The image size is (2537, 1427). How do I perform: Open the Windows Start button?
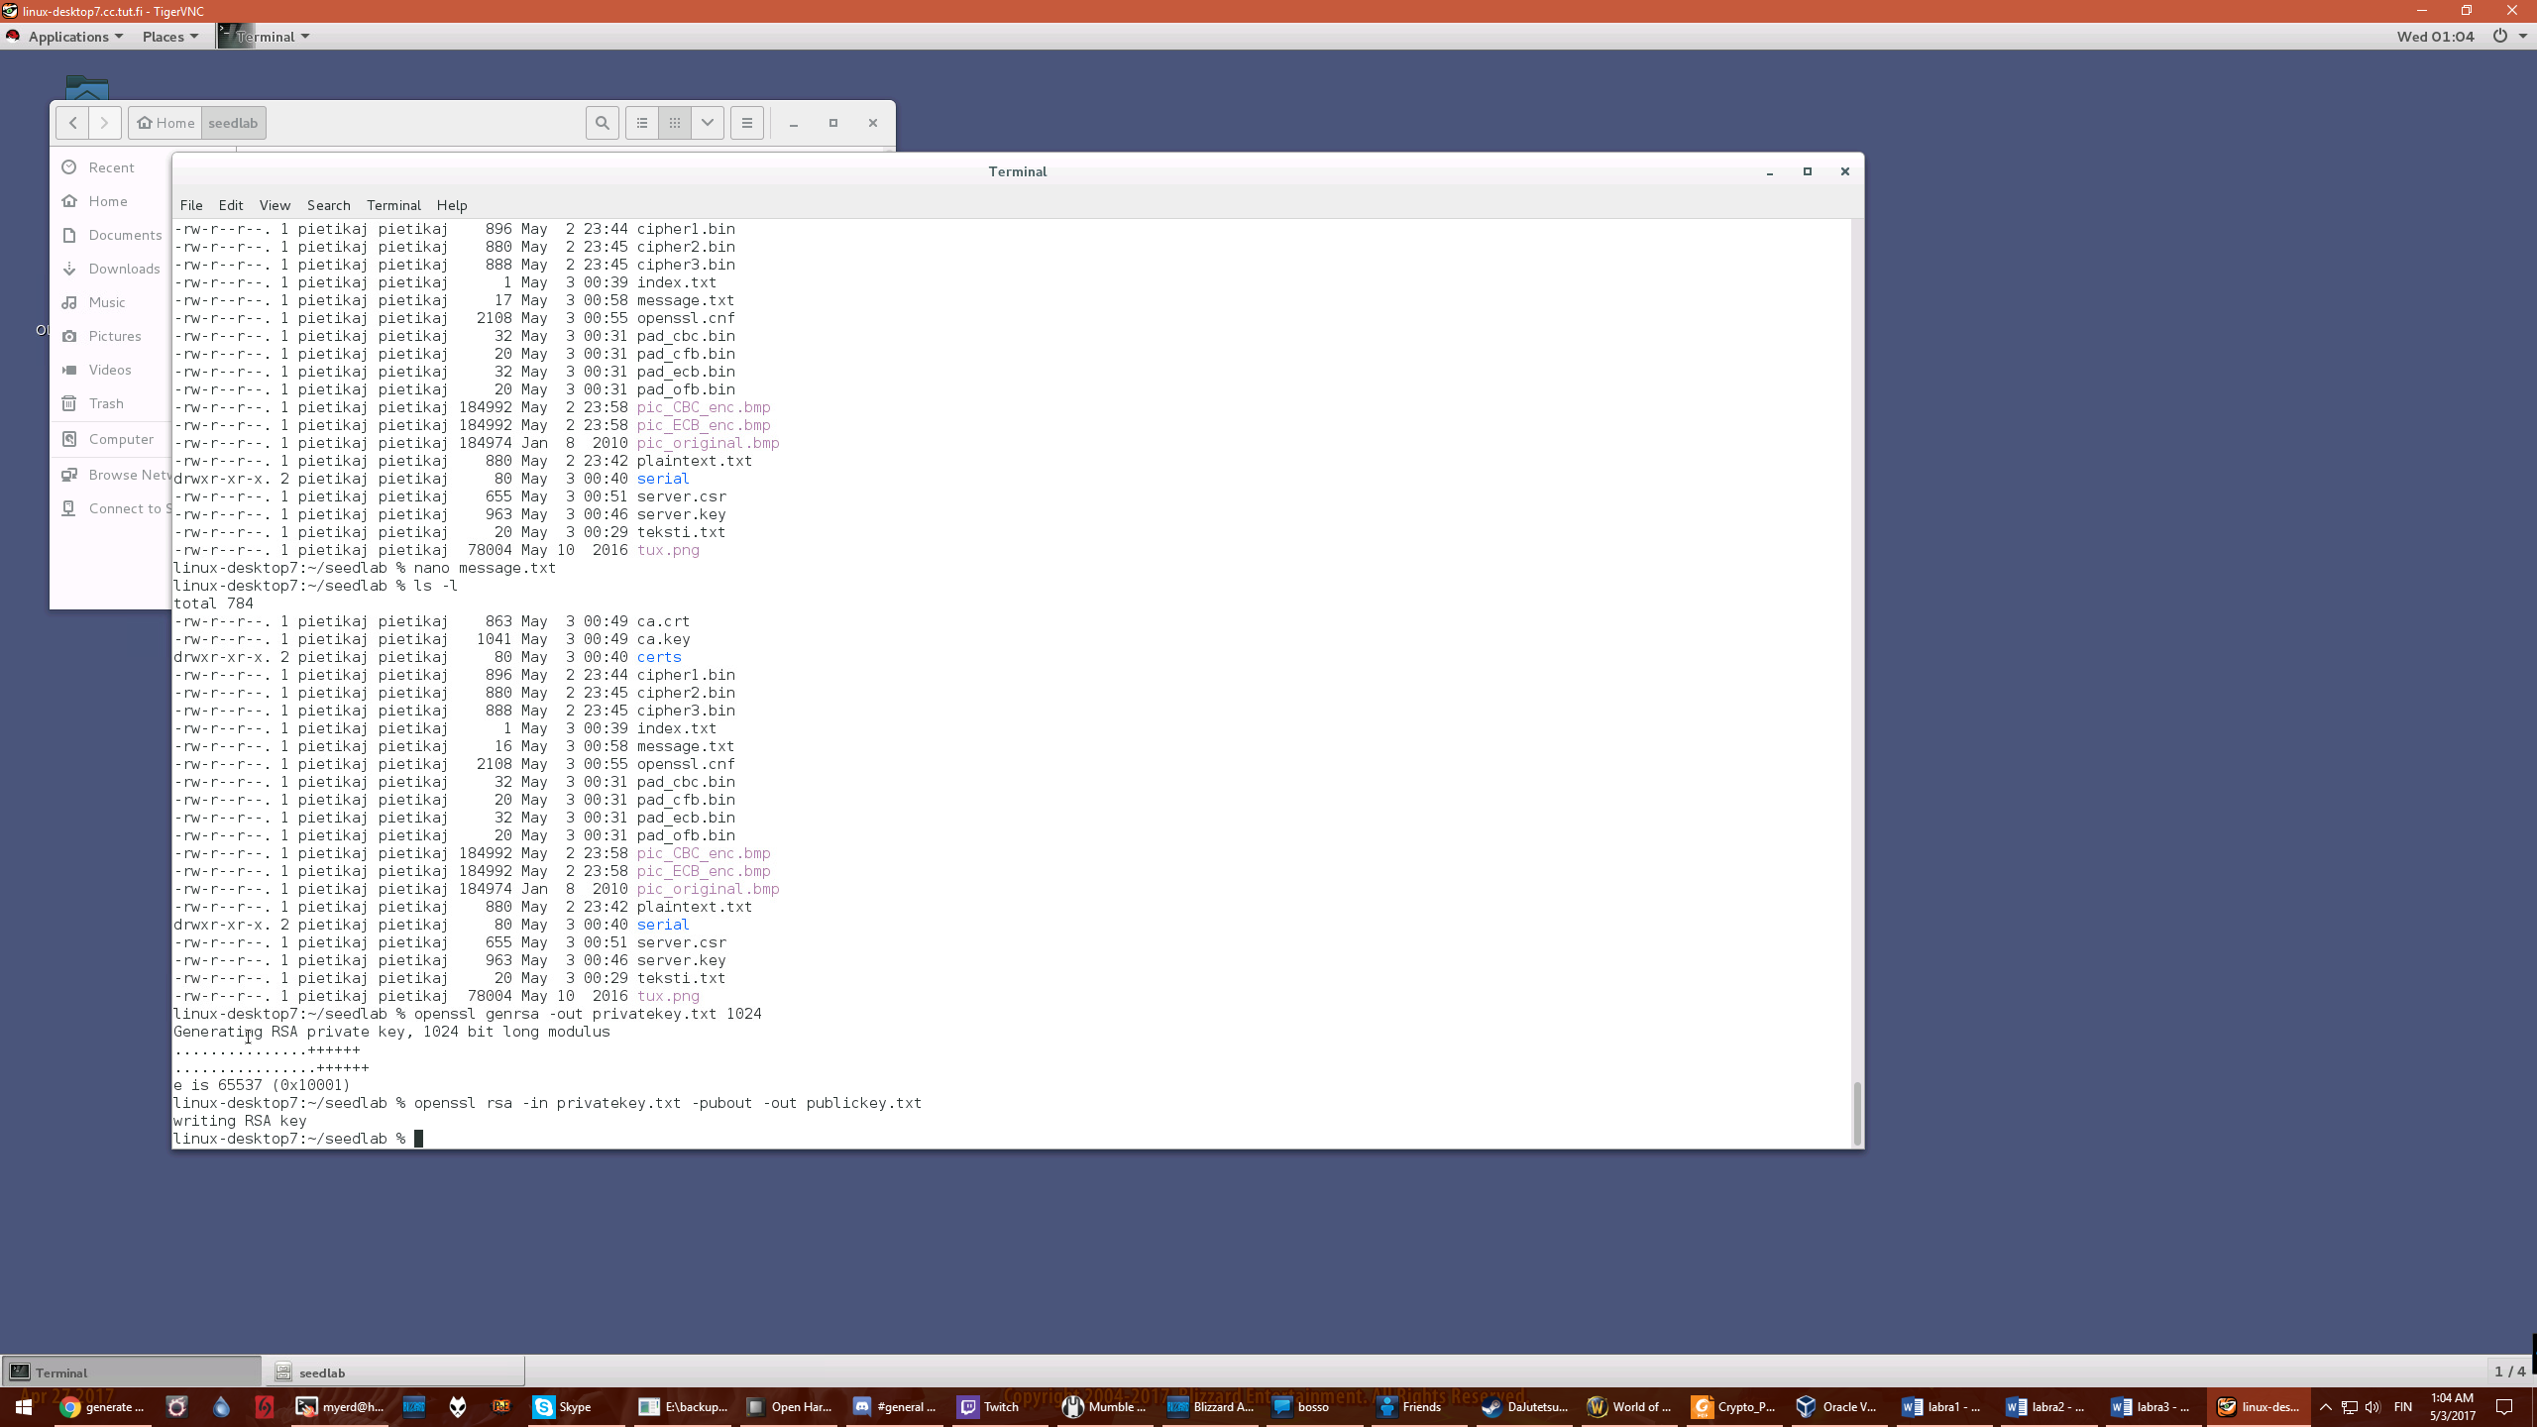click(24, 1406)
